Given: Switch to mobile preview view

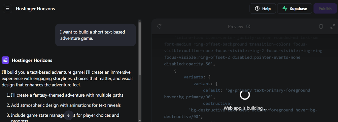Looking at the screenshot, I should (321, 27).
